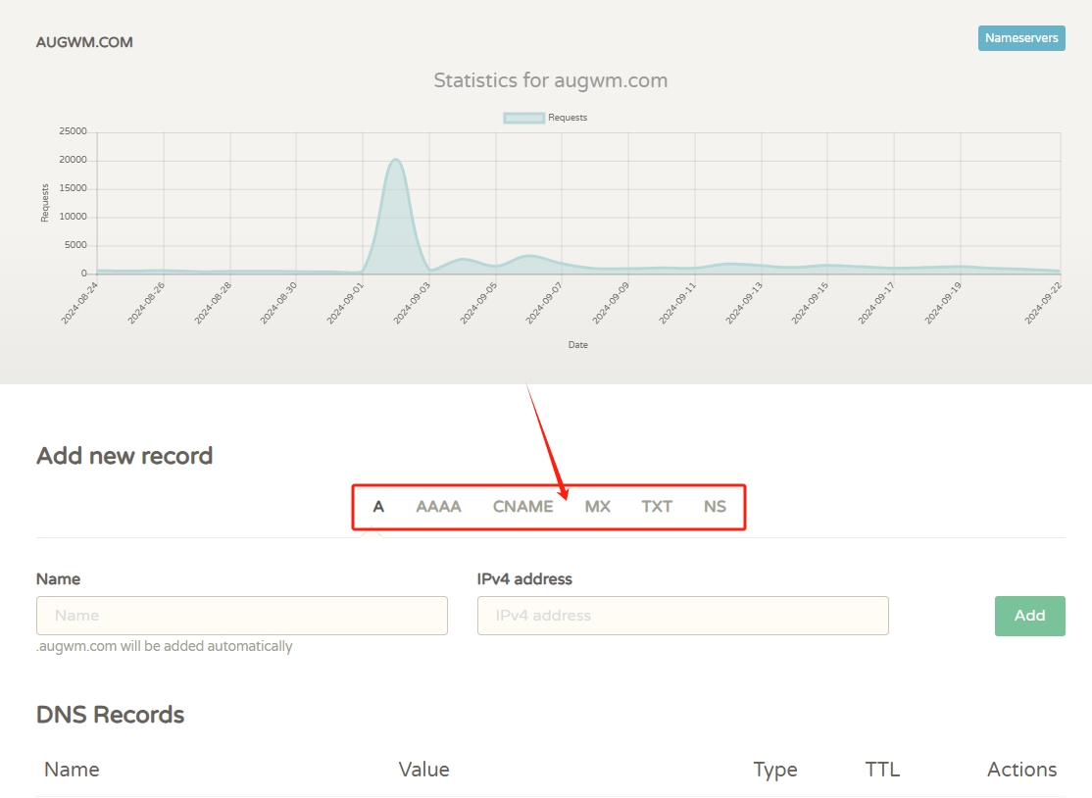Click the Actions column header
Screen dimensions: 1092x798
point(1021,770)
